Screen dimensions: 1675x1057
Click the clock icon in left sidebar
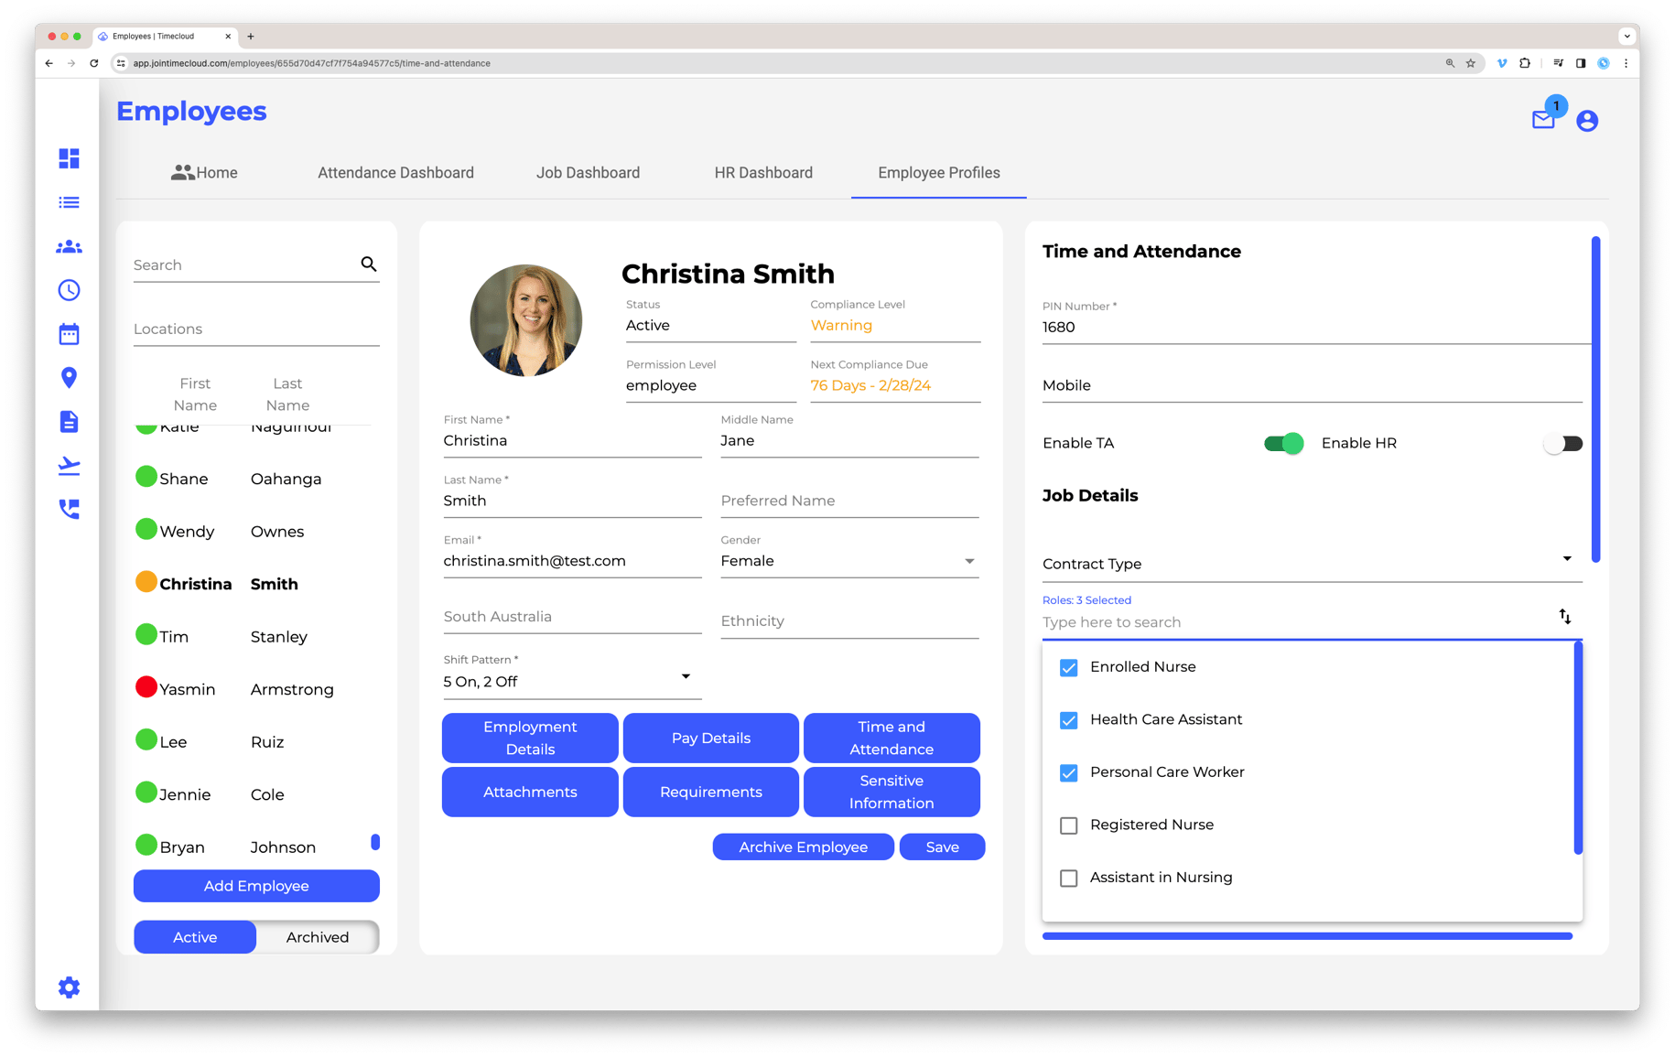69,290
